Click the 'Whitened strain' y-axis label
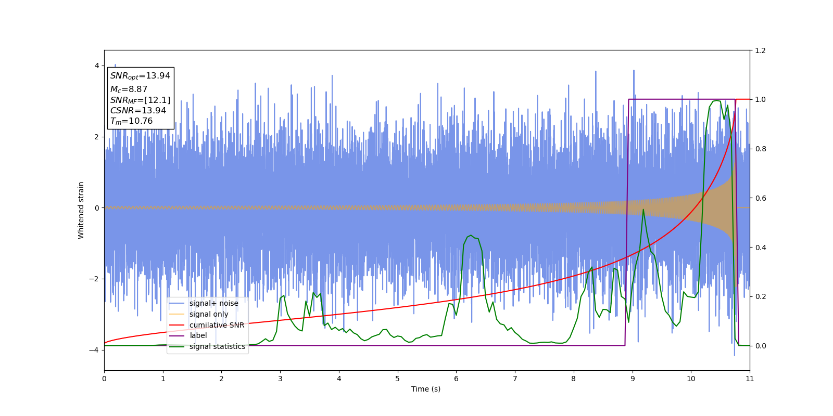The image size is (833, 416). (81, 210)
